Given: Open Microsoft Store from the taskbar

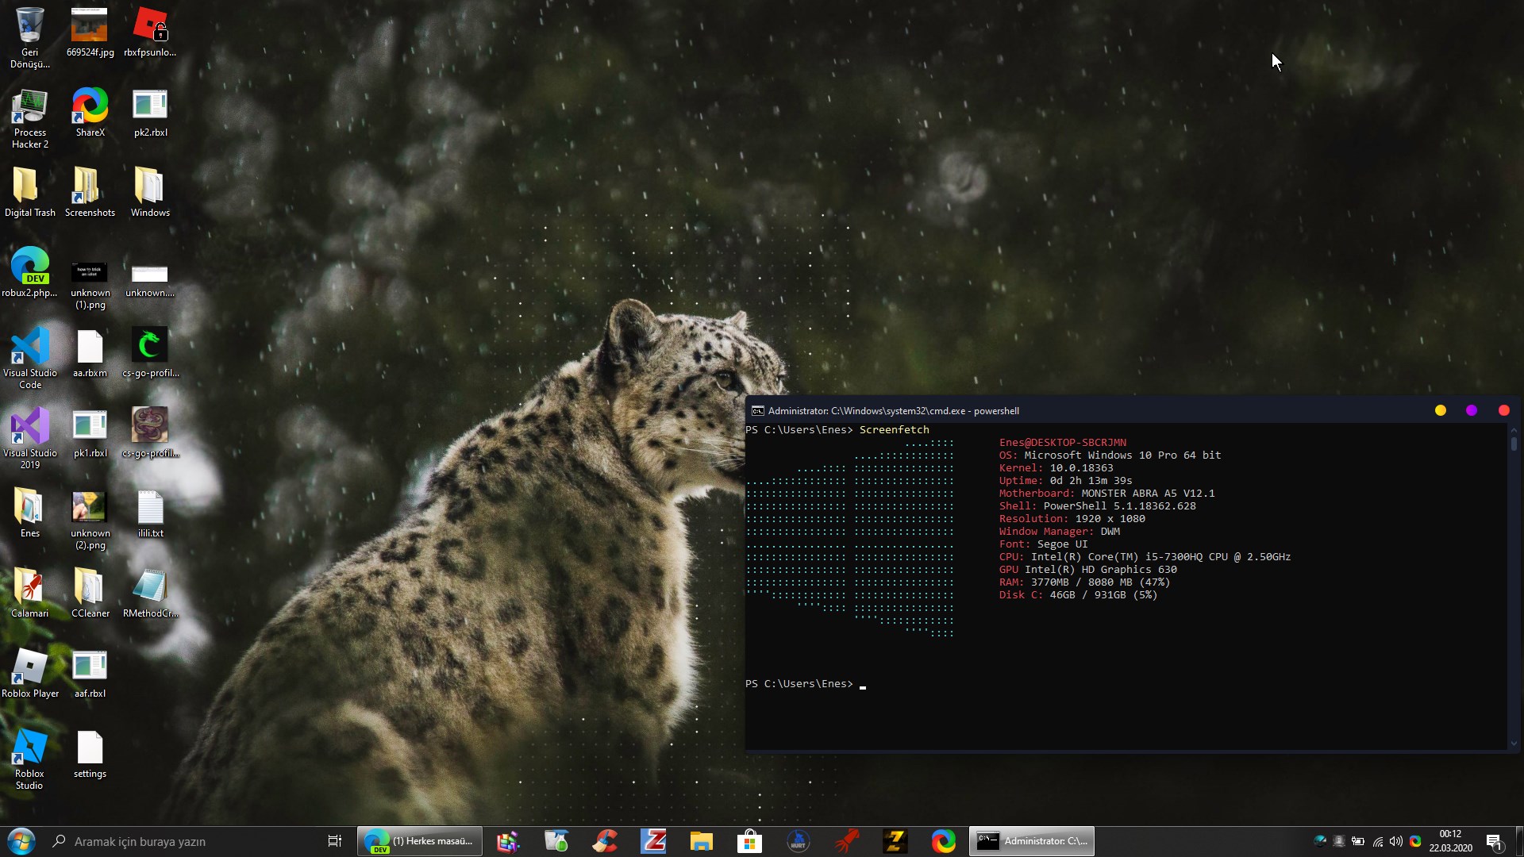Looking at the screenshot, I should pos(749,841).
